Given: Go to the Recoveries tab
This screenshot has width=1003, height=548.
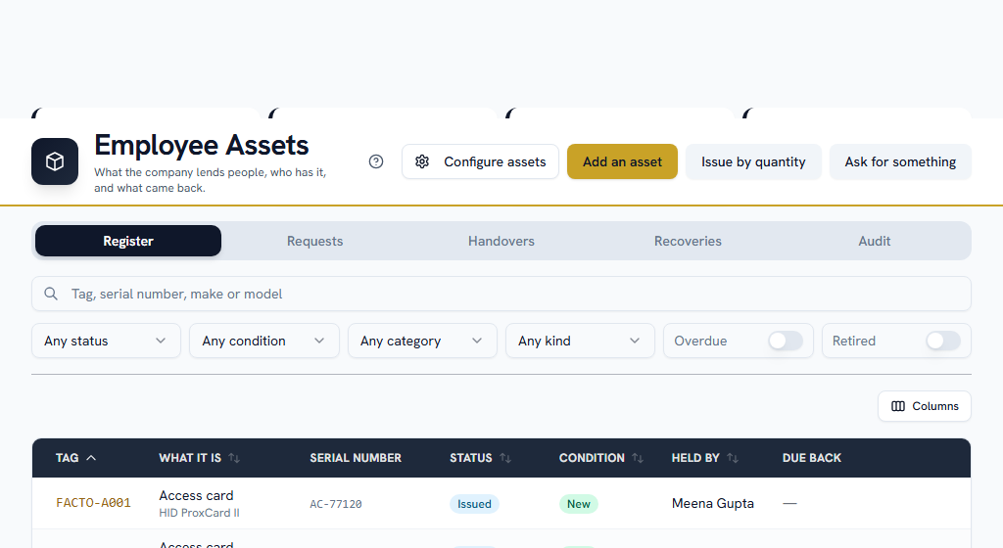Looking at the screenshot, I should pyautogui.click(x=688, y=241).
